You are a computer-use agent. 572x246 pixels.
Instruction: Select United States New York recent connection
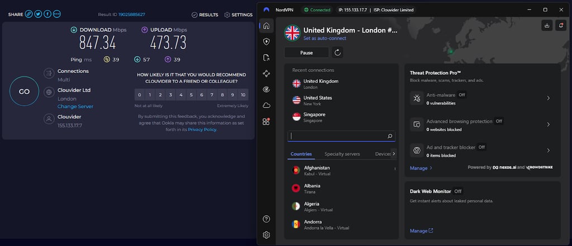click(341, 101)
